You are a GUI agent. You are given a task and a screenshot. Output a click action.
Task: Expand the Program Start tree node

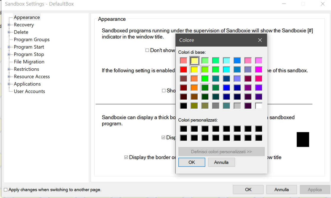coord(9,47)
